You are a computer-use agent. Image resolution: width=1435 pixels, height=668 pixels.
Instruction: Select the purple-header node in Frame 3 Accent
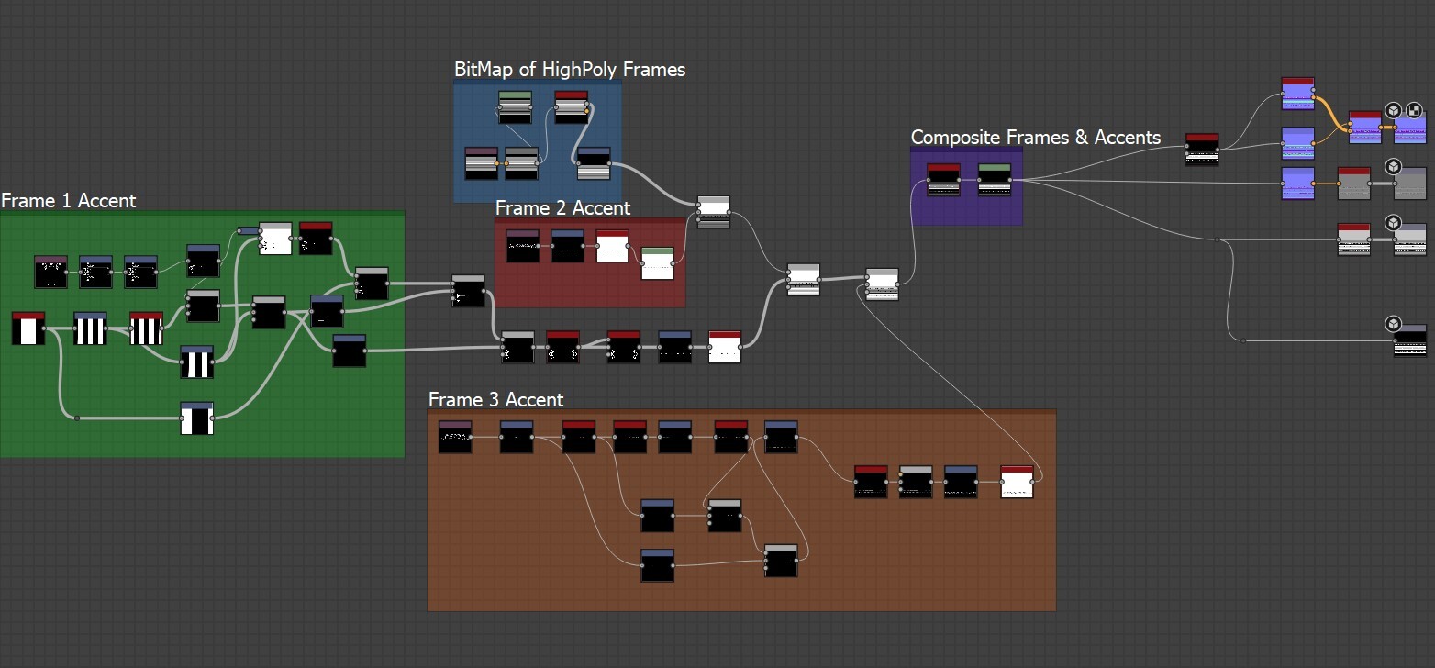pyautogui.click(x=455, y=437)
